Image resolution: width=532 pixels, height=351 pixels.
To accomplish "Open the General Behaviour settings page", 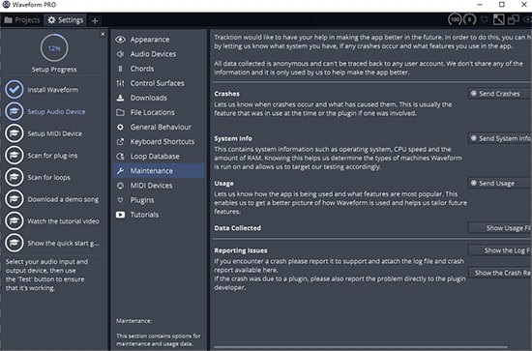I will [x=159, y=128].
